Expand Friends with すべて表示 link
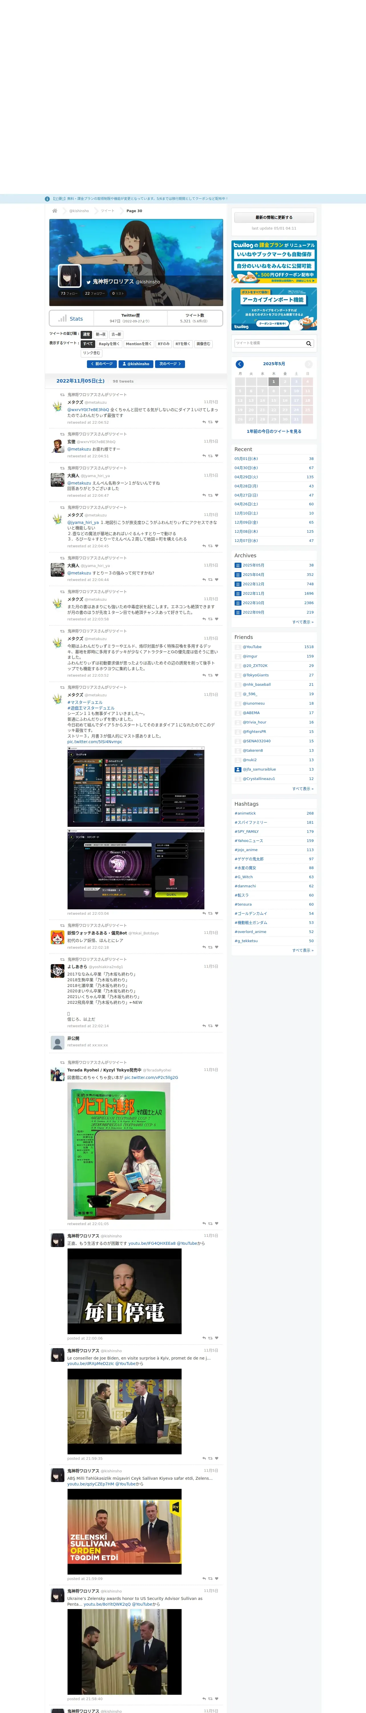The width and height of the screenshot is (366, 1713). 303,789
